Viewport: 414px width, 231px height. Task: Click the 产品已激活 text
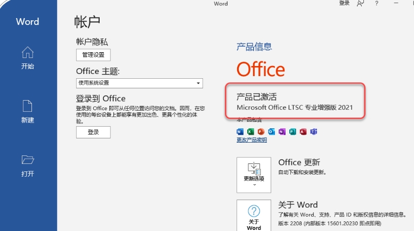(x=256, y=97)
